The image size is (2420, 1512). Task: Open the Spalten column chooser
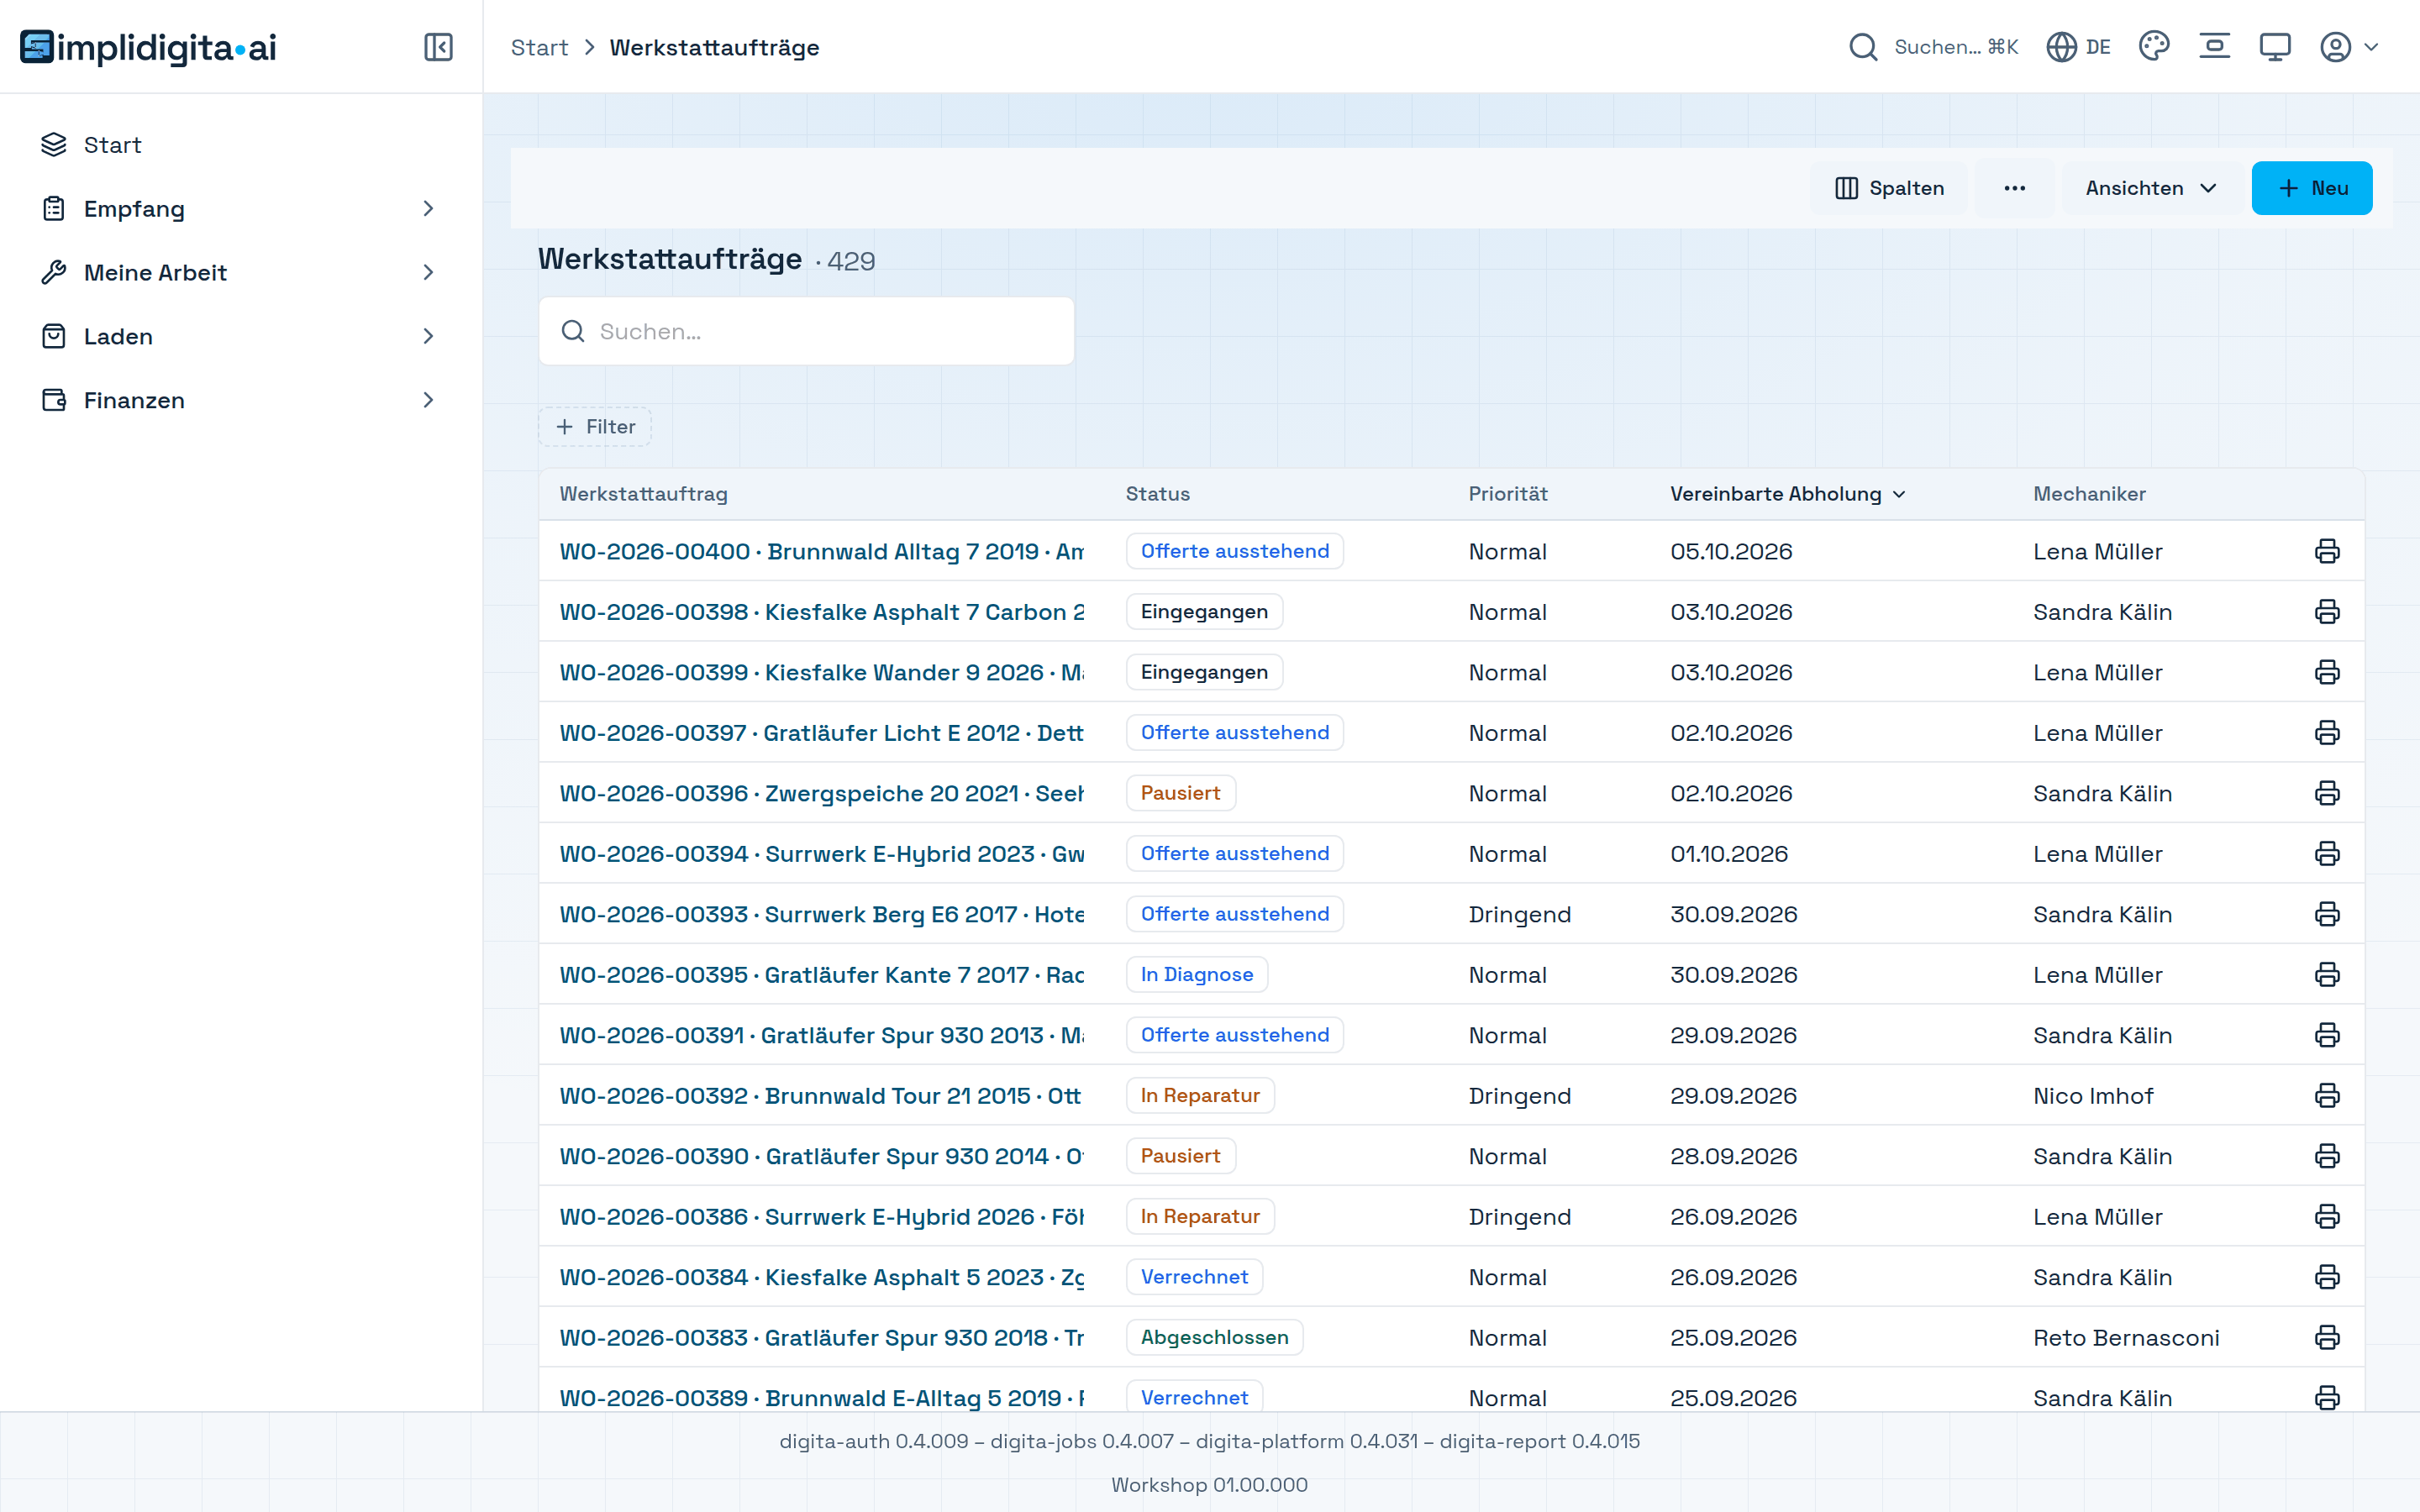(1888, 188)
